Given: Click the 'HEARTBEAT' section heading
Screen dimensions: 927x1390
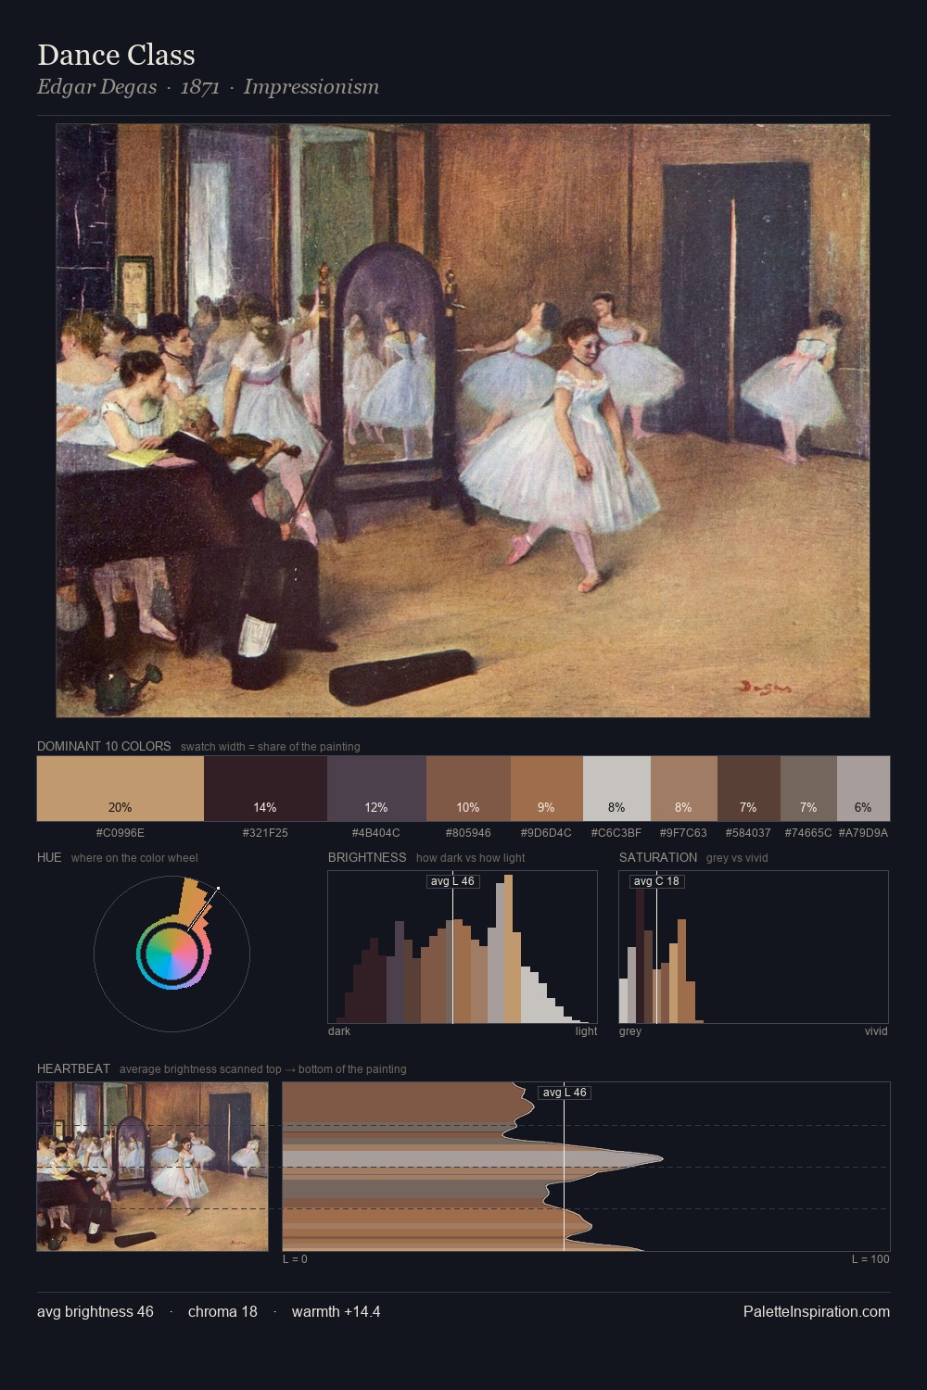Looking at the screenshot, I should click(73, 1068).
